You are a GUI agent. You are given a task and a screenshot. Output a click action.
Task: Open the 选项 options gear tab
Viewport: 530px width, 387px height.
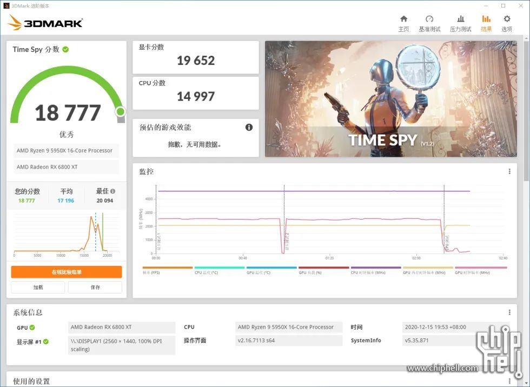coord(507,23)
